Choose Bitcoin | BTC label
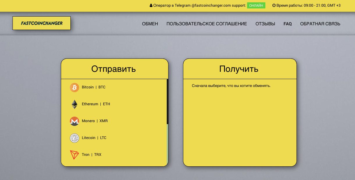The image size is (355, 180). click(94, 87)
